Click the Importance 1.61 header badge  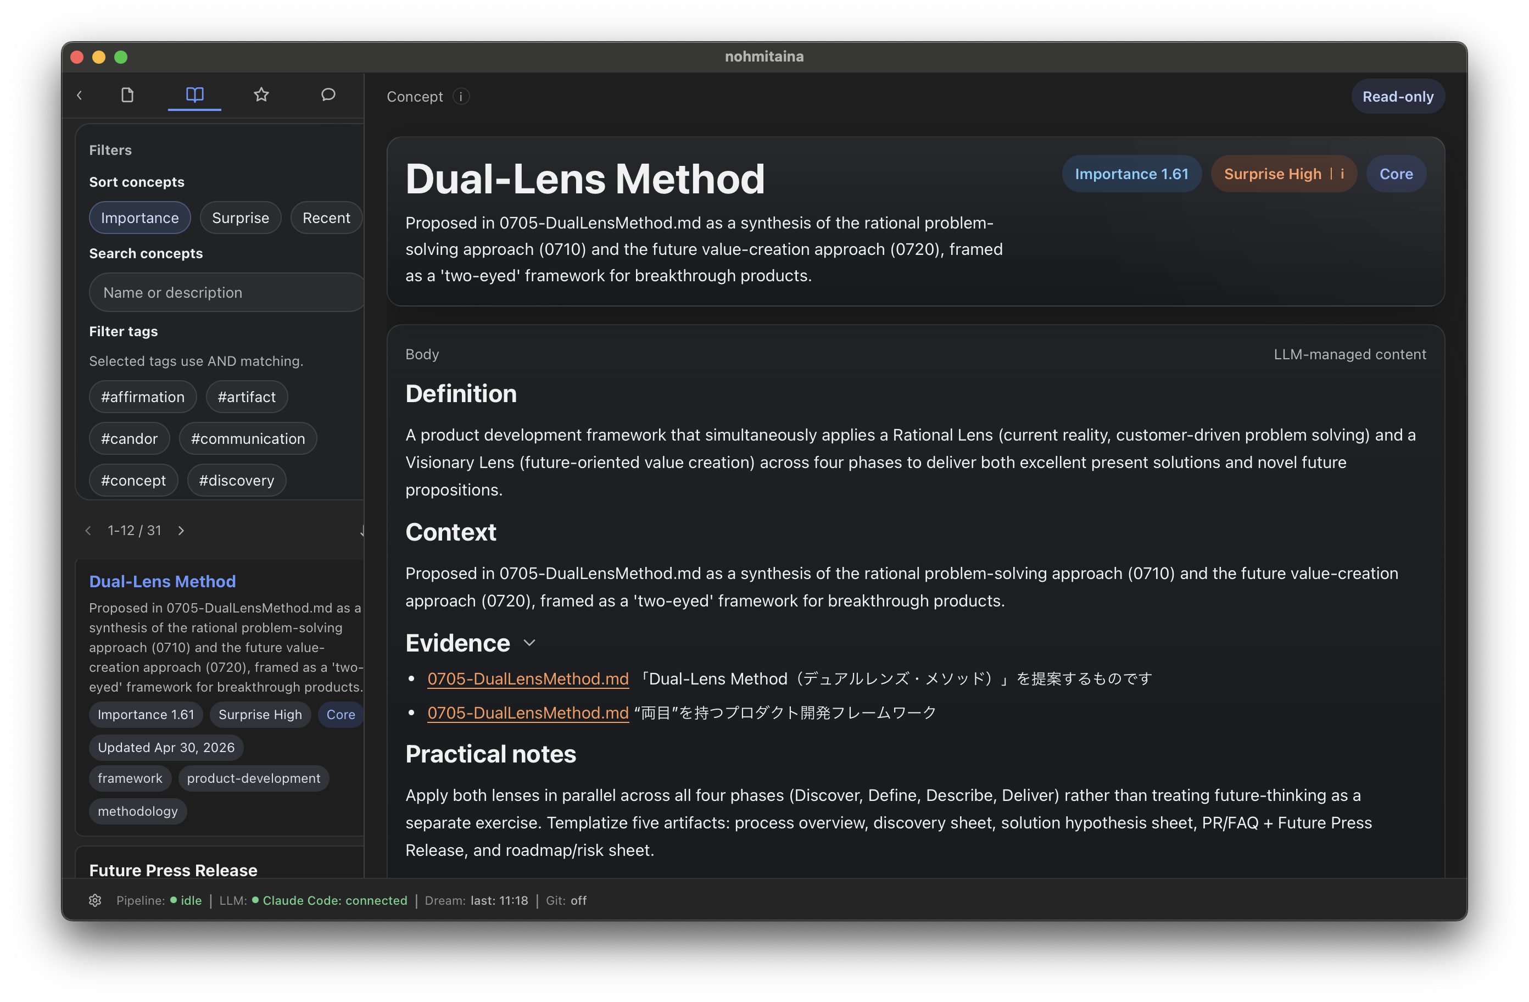[1131, 174]
